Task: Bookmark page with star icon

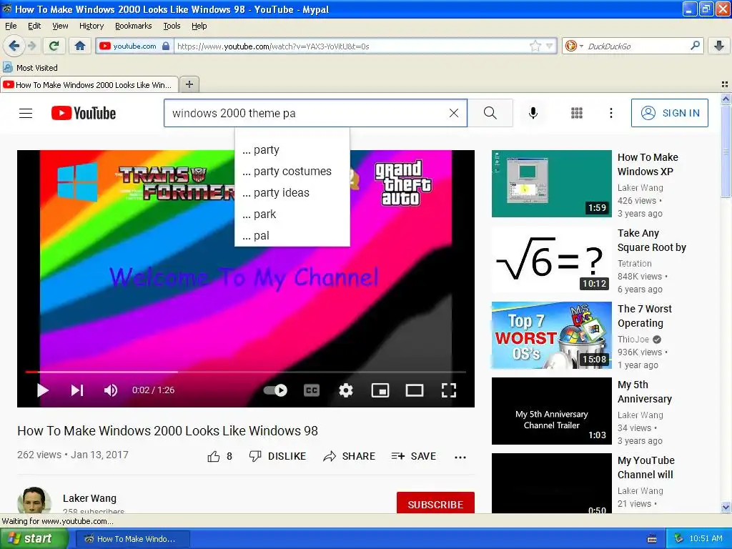Action: coord(535,46)
